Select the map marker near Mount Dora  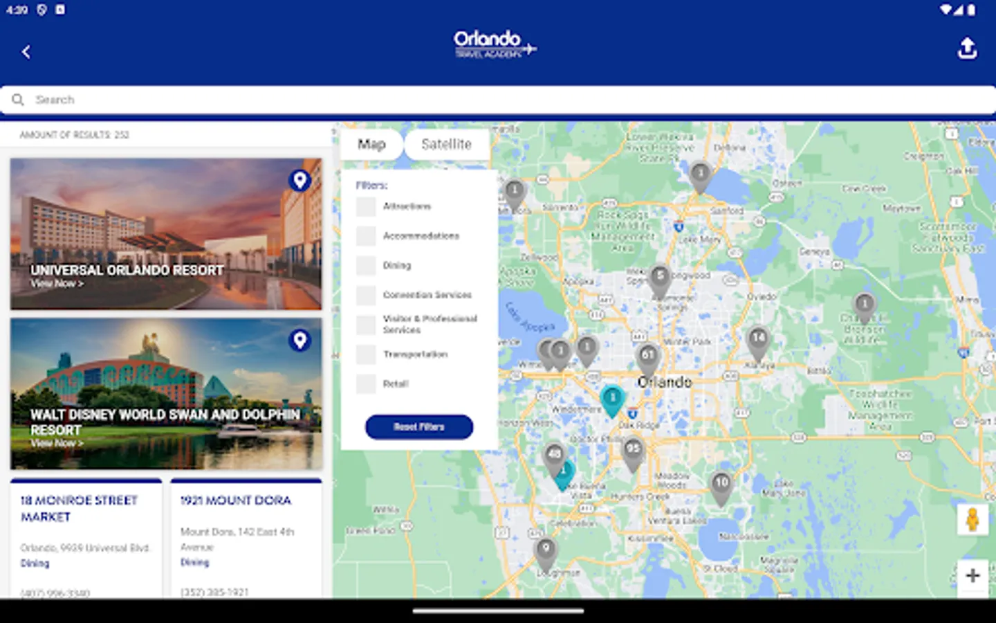[x=515, y=194]
